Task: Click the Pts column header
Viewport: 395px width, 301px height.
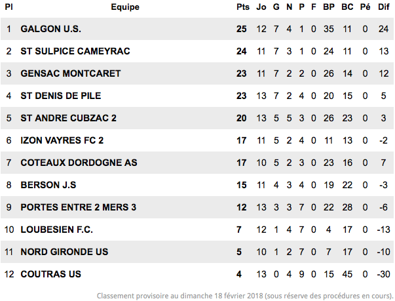Action: pyautogui.click(x=243, y=7)
